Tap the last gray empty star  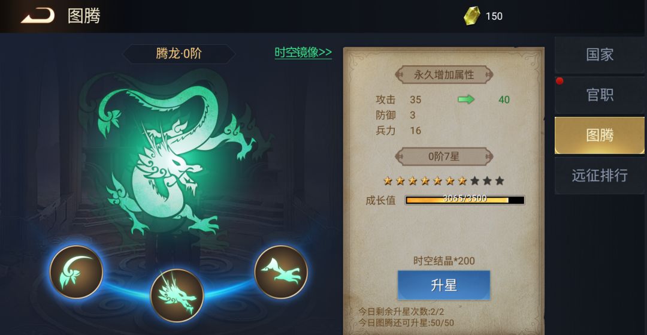tap(500, 180)
